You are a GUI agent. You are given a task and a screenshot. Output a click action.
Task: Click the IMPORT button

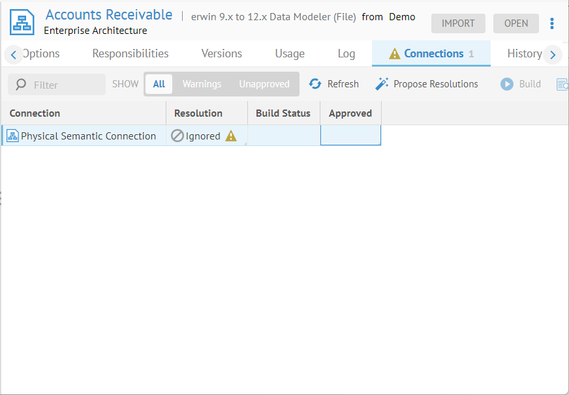pos(458,23)
